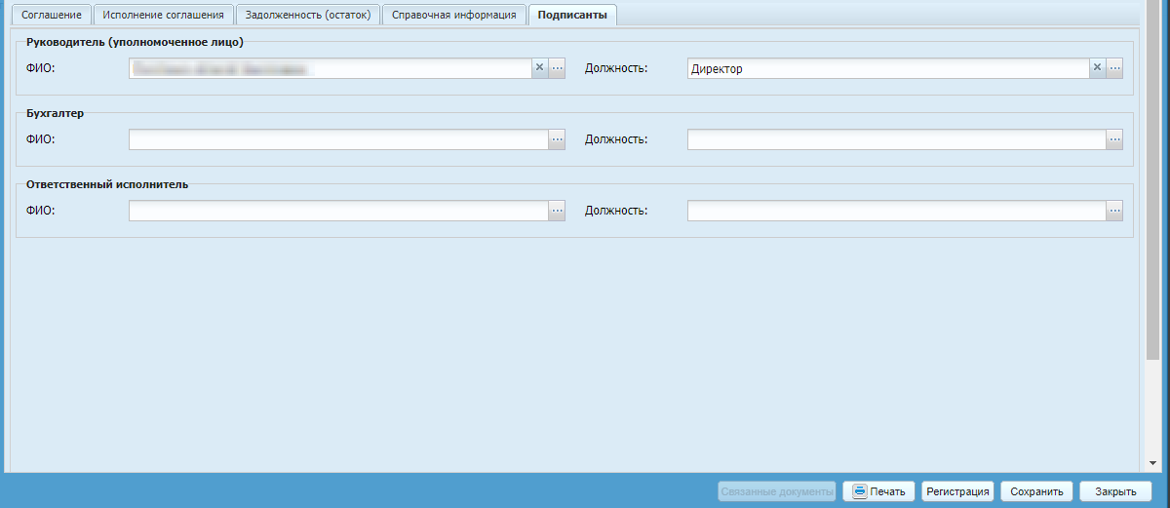Open lookup for Ответственный исполнитель ФИО
Image resolution: width=1170 pixels, height=508 pixels.
click(x=557, y=211)
